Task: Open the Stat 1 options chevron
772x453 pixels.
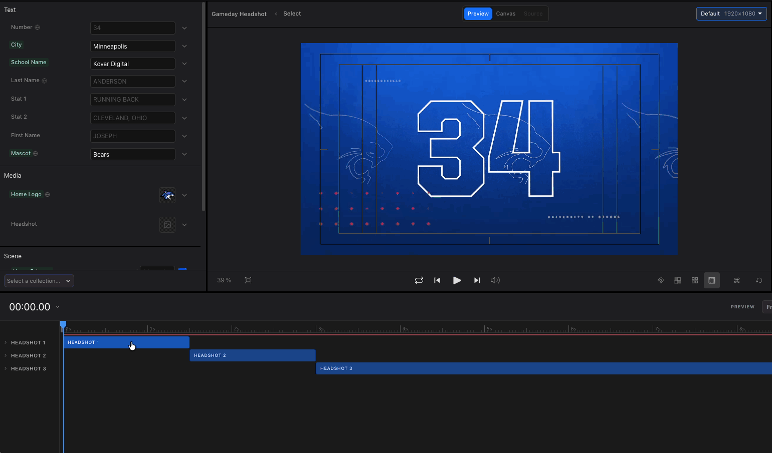Action: [x=184, y=100]
